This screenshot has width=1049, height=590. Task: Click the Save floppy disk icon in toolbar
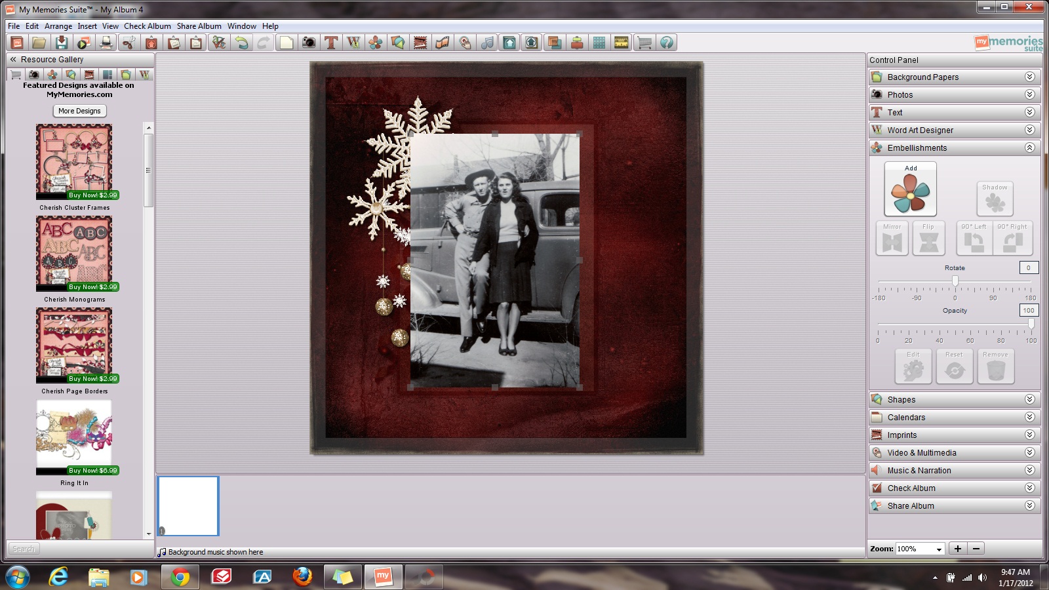point(62,43)
